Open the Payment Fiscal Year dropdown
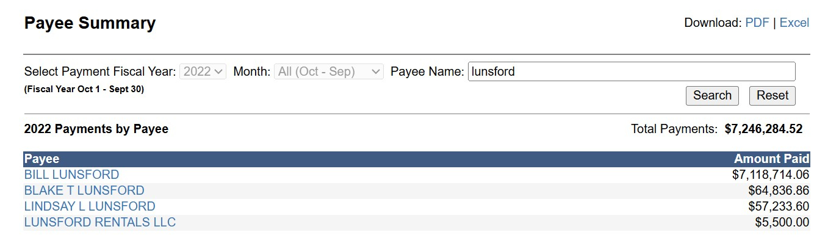Screen dimensions: 839x246 coord(203,71)
